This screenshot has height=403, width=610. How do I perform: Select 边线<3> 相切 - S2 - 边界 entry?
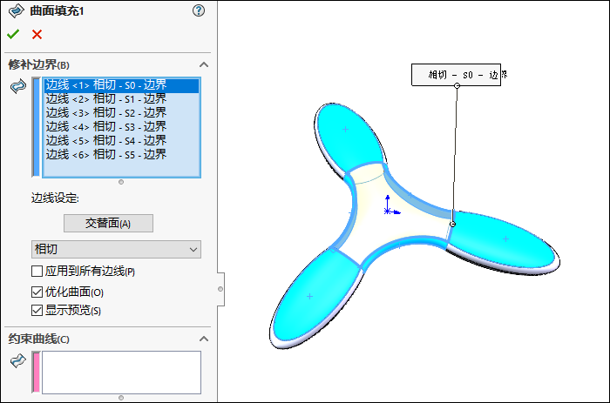pyautogui.click(x=121, y=112)
